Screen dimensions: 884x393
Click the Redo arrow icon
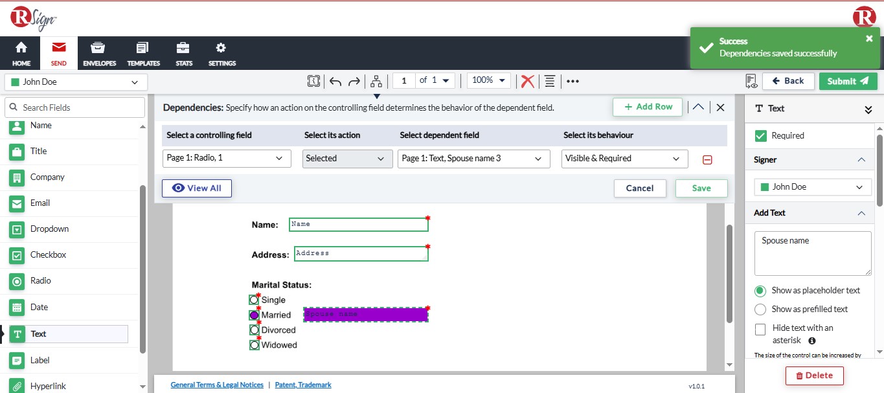click(x=353, y=81)
